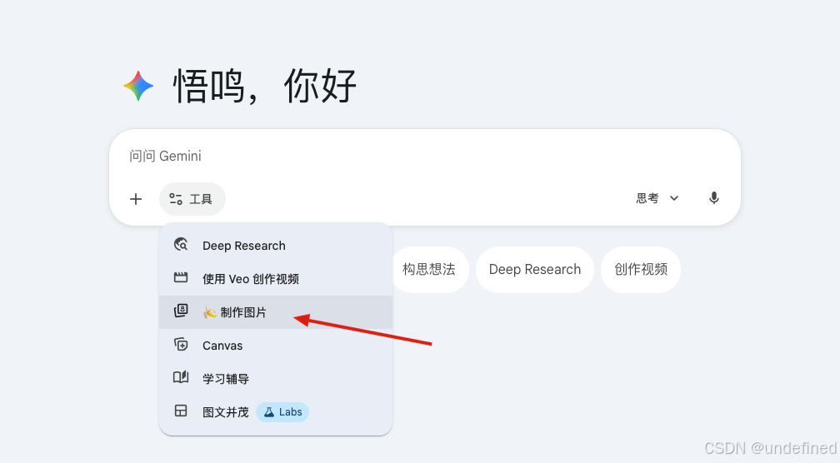Select 制作图片 in the tools menu
This screenshot has height=463, width=840.
click(x=276, y=312)
